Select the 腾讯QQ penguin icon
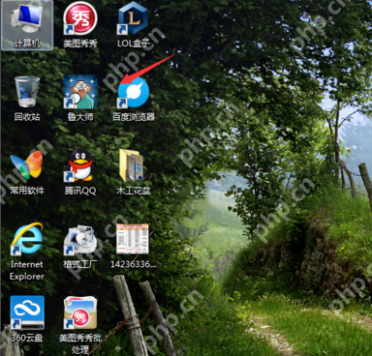 [x=79, y=165]
